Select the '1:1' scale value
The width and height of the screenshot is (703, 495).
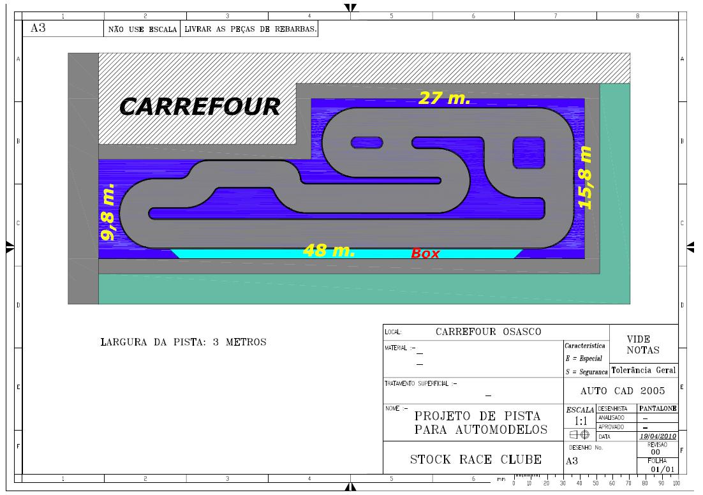point(581,421)
